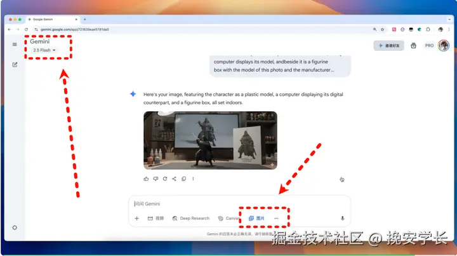
Task: Select the Canvas tool
Action: 229,218
